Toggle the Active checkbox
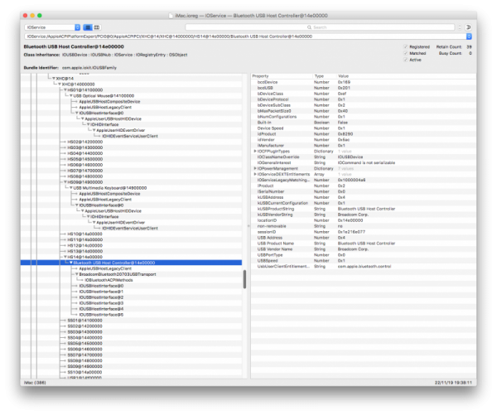 point(405,60)
